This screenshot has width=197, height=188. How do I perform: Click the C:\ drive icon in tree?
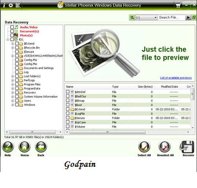point(16,39)
